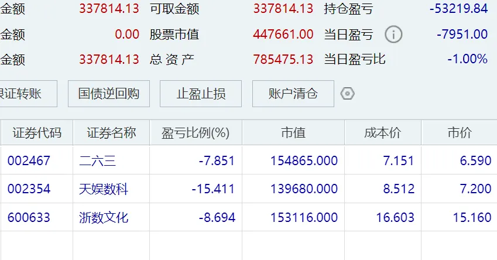497x260 pixels.
Task: Click the 154865.000 market value cell
Action: pyautogui.click(x=304, y=160)
